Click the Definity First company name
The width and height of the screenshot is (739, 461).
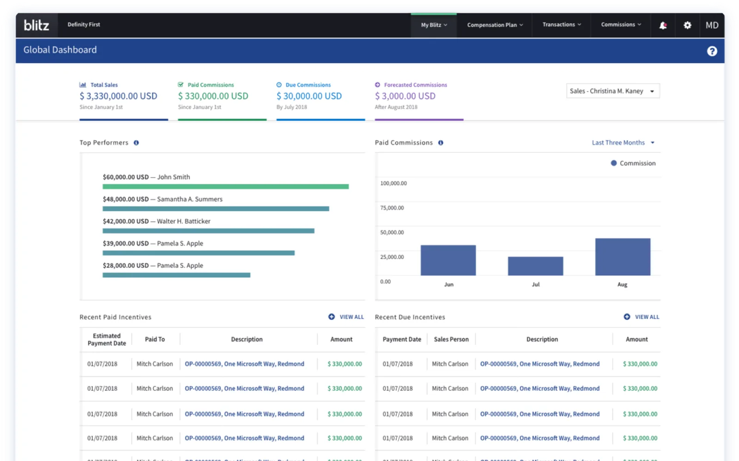point(84,25)
